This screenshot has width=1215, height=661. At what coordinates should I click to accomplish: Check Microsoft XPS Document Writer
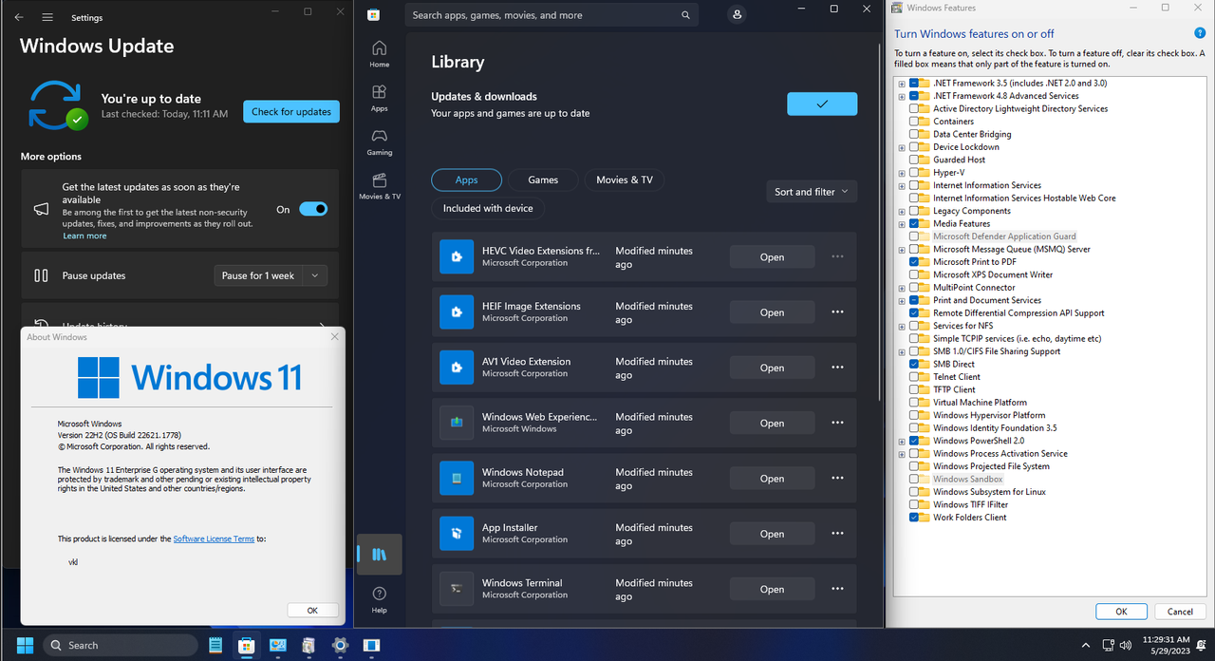click(x=914, y=274)
